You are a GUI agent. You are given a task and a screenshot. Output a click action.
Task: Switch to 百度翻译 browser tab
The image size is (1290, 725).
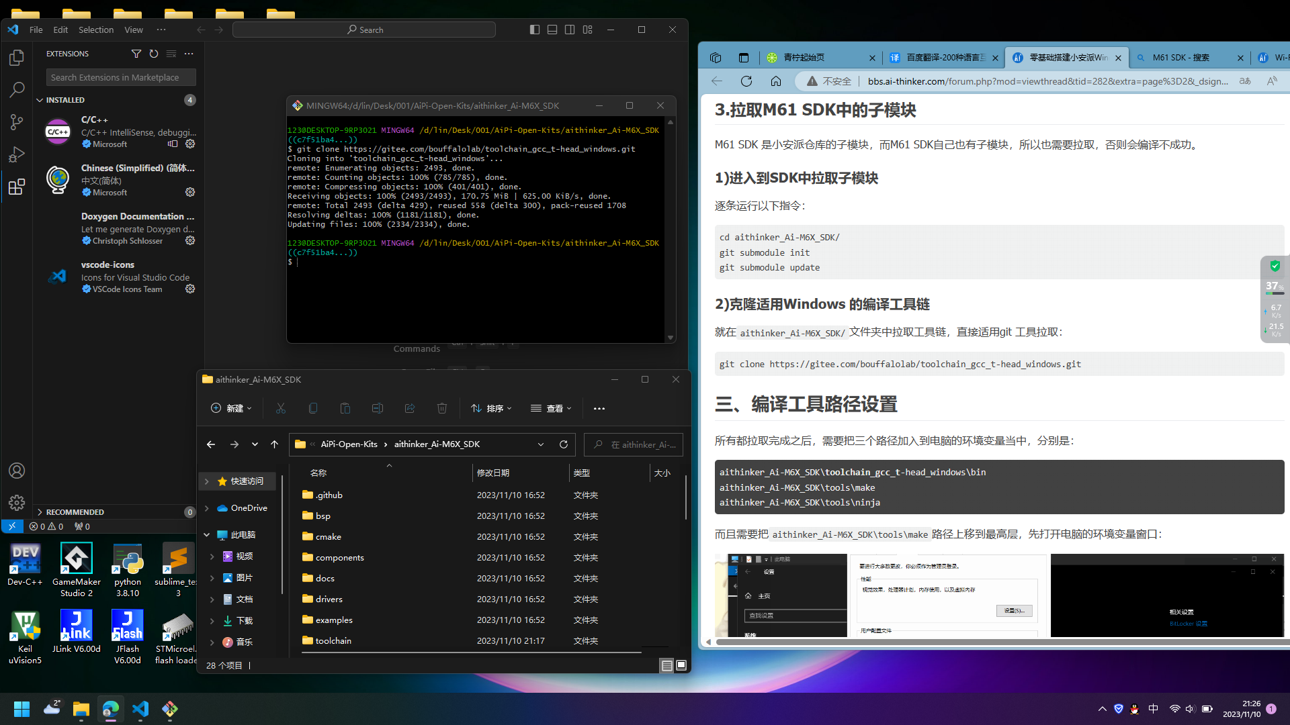pyautogui.click(x=943, y=58)
